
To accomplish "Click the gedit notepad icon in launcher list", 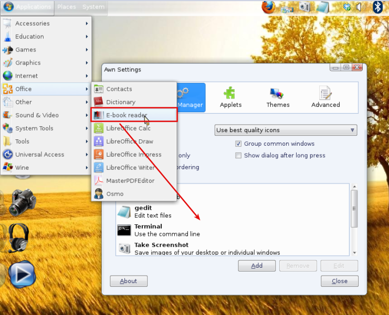I will (x=124, y=212).
